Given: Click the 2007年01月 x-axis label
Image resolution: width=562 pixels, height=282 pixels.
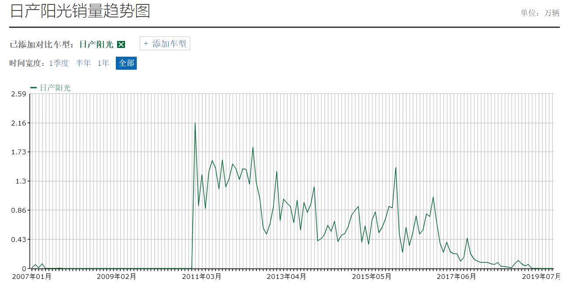Looking at the screenshot, I should (x=31, y=276).
